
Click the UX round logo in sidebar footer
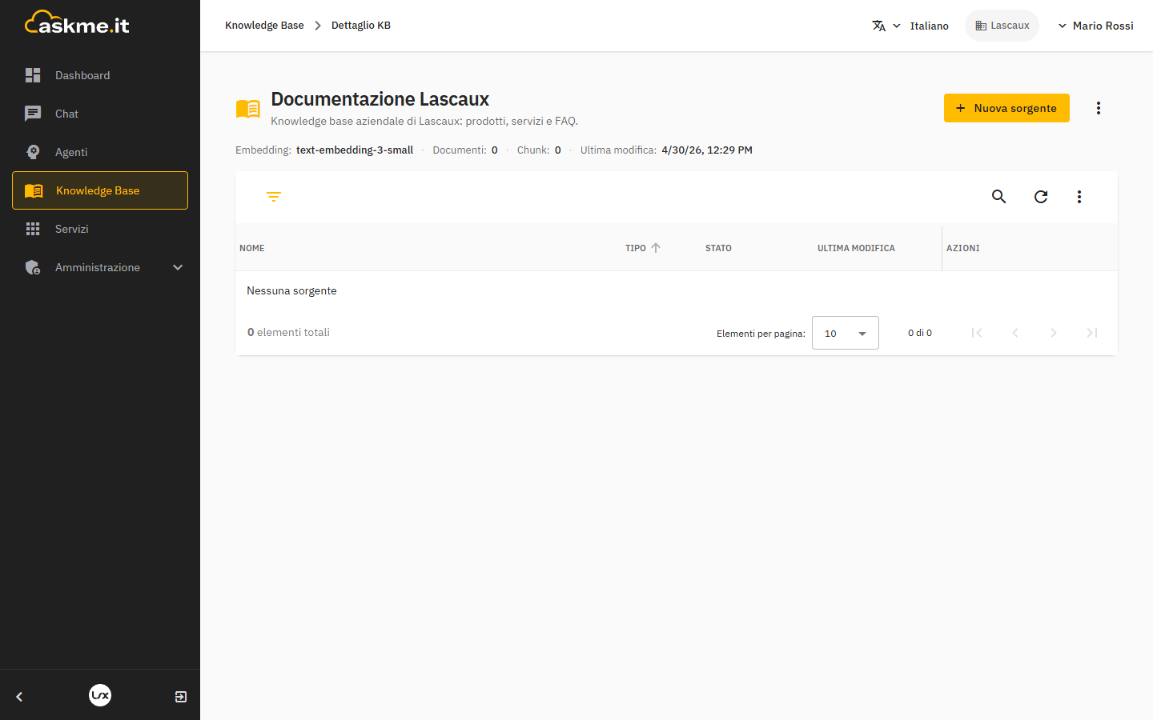pos(100,695)
